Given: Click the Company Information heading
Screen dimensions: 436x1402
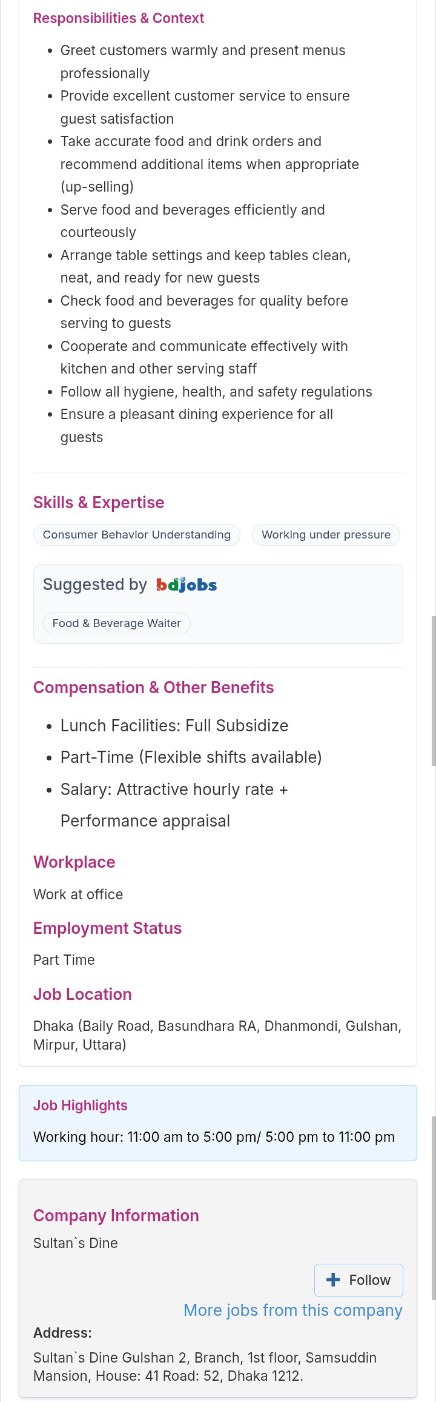Looking at the screenshot, I should coord(116,1216).
